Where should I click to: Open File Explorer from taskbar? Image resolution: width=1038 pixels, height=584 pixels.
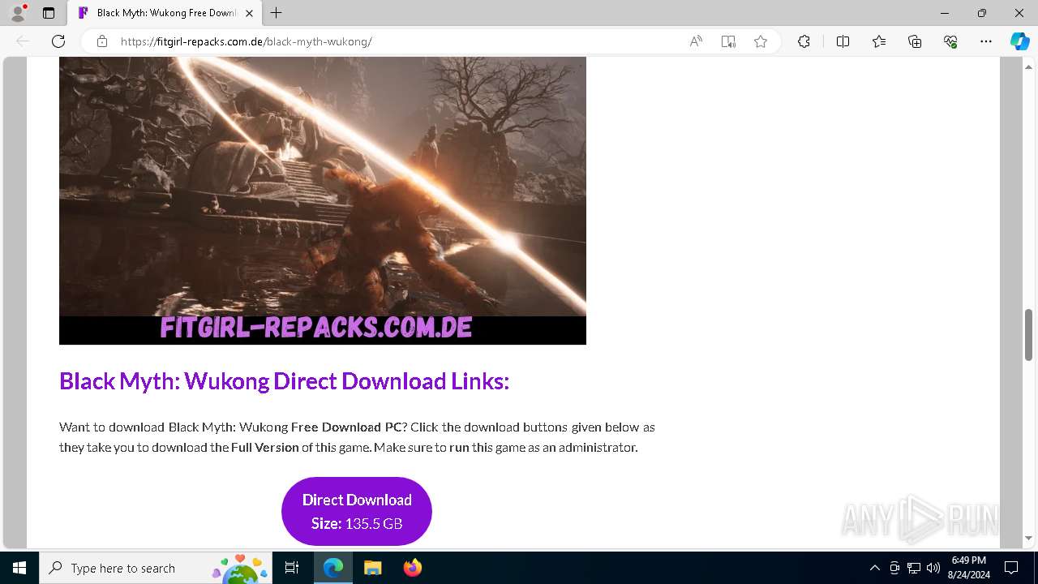372,568
